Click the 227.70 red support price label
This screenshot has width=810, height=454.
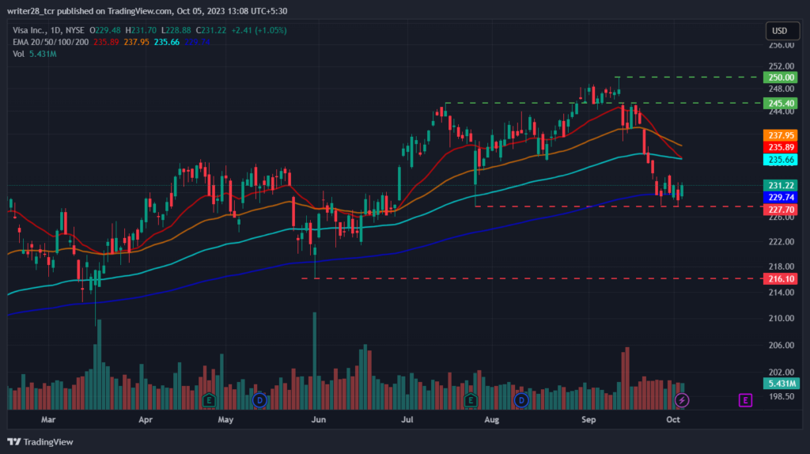tap(781, 209)
